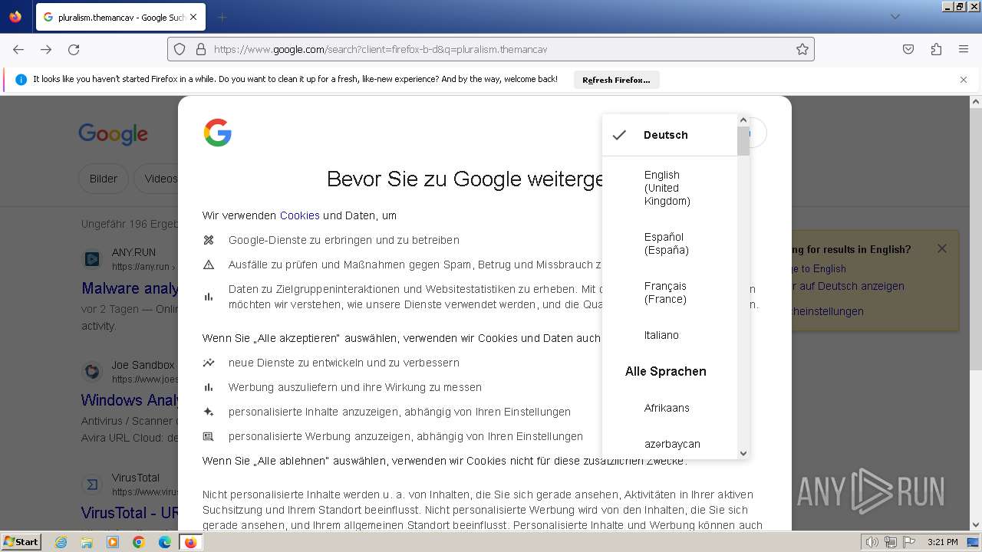Click the info icon in notification bar
Screen dimensions: 982x552
[21, 80]
